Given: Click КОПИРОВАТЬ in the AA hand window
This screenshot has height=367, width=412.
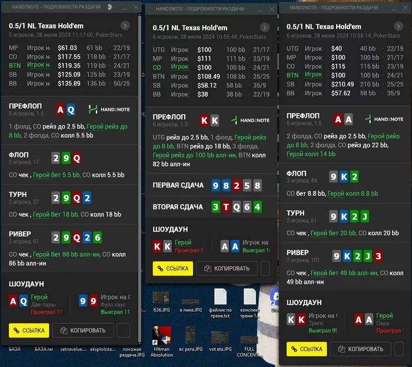Looking at the screenshot, I should [x=360, y=349].
